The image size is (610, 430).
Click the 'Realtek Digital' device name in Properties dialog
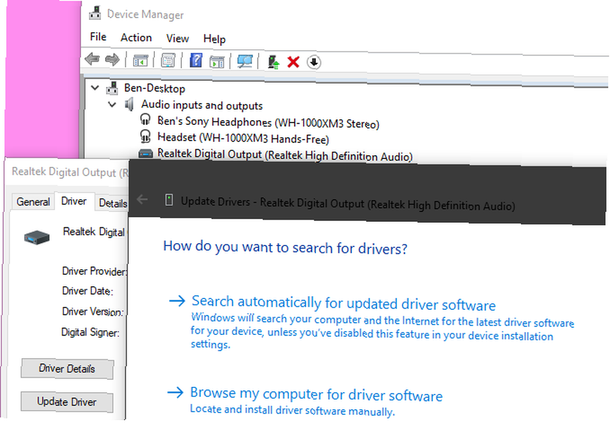[x=94, y=231]
